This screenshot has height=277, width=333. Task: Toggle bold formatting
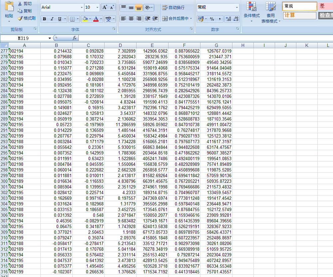coord(44,19)
